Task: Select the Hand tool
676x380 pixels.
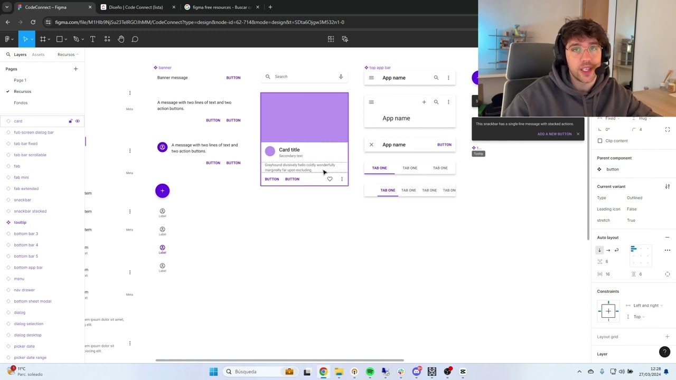Action: click(x=121, y=39)
